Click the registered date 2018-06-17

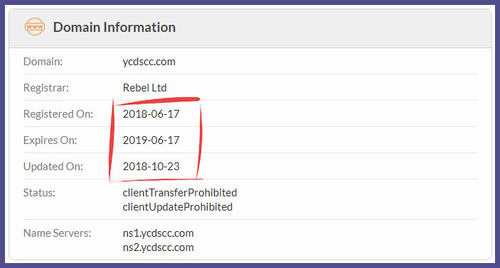151,114
